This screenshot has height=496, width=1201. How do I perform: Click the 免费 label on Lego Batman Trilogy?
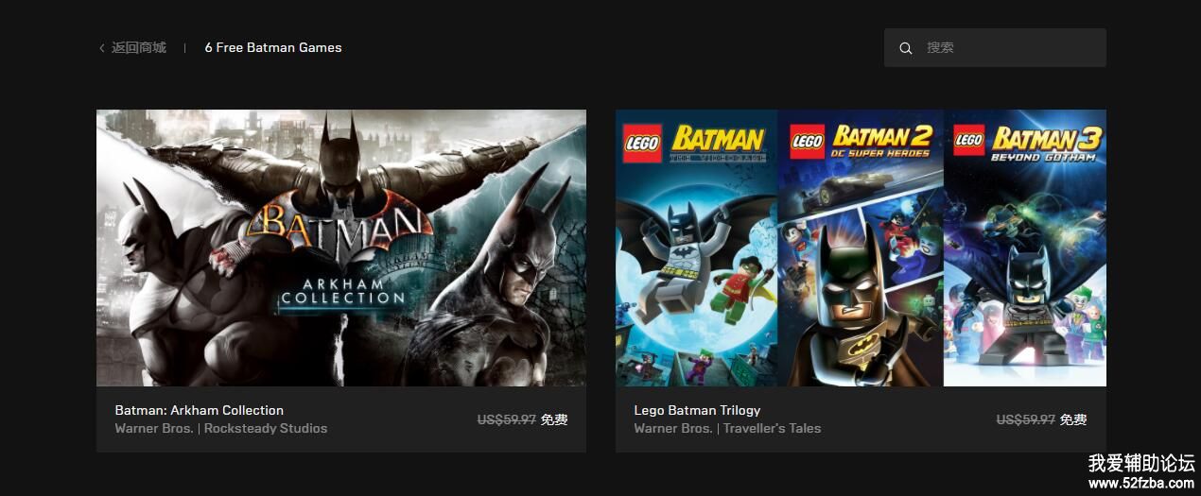coord(1073,419)
